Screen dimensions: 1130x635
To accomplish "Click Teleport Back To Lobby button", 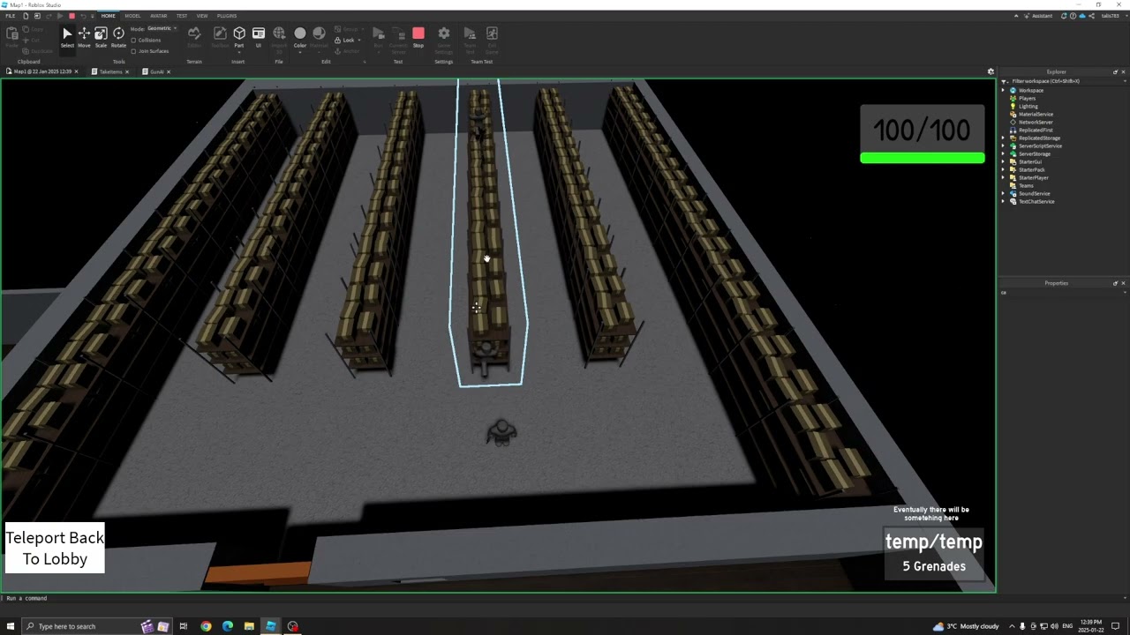I will tap(55, 549).
